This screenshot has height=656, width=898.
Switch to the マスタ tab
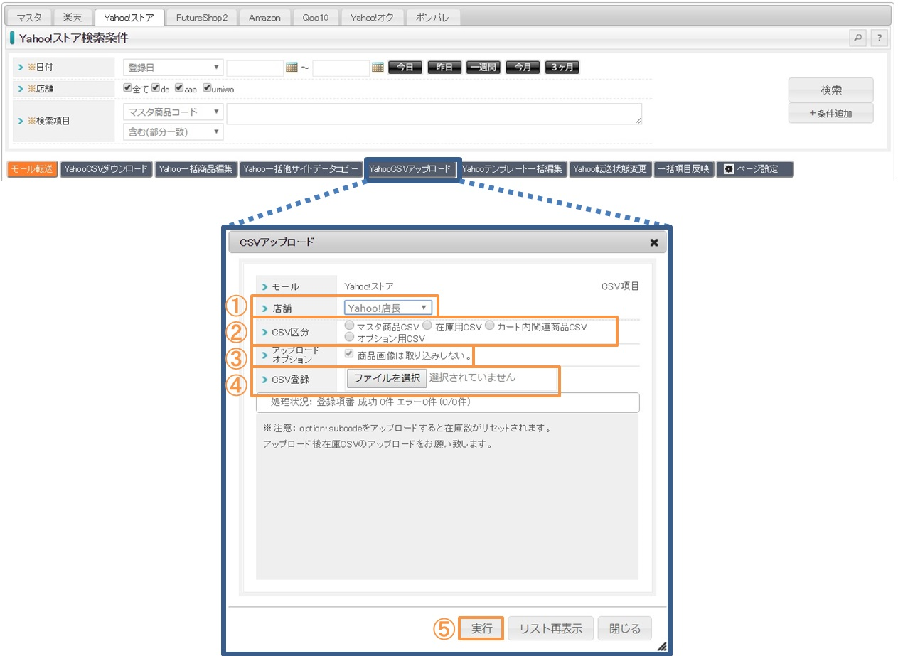(x=29, y=17)
